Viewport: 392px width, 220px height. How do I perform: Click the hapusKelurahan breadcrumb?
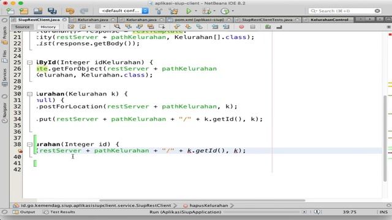pyautogui.click(x=206, y=205)
